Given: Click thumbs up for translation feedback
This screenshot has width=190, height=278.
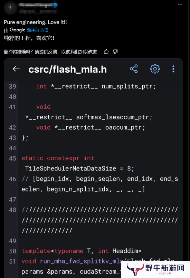Looking at the screenshot, I should 106,52.
